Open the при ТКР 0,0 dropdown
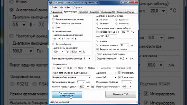This screenshot has height=105, width=187. coord(111,36)
